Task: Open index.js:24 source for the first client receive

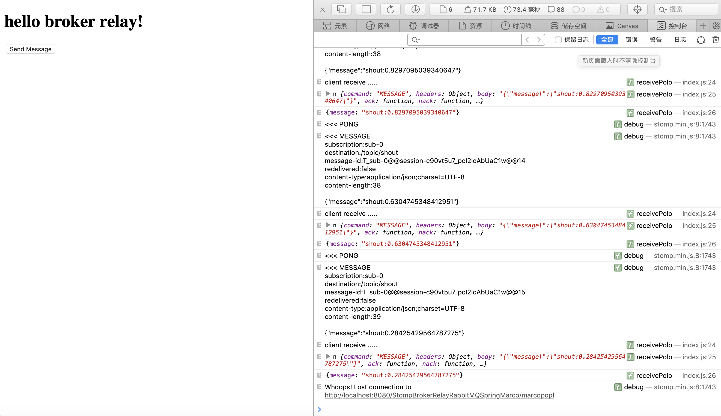Action: (x=699, y=82)
